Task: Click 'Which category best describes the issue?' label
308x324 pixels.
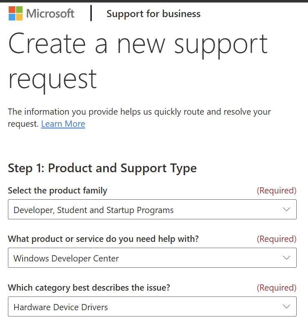Action: tap(89, 288)
